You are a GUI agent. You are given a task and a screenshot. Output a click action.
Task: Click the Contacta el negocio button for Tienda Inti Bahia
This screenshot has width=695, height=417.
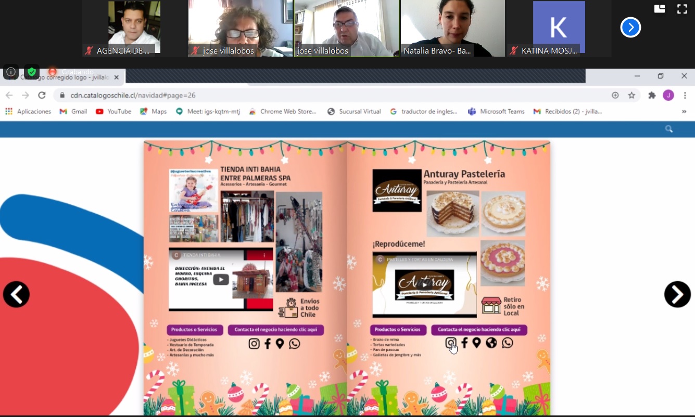coord(275,330)
